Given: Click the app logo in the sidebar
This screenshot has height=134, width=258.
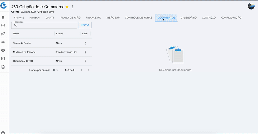Looking at the screenshot, I should [3, 5].
